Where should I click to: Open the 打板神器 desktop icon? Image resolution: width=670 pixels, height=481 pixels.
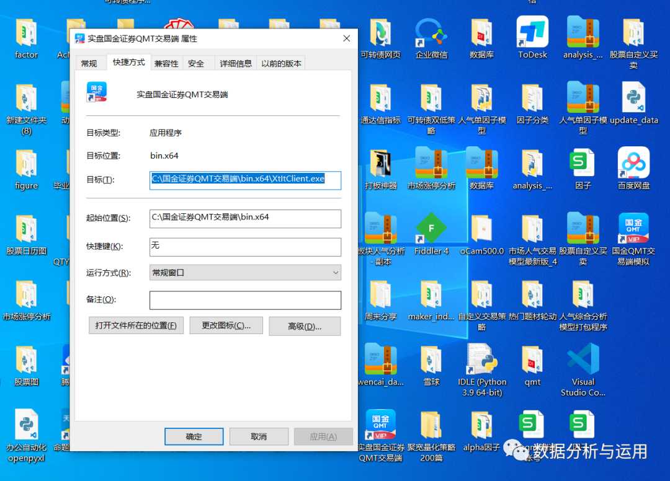click(x=380, y=169)
